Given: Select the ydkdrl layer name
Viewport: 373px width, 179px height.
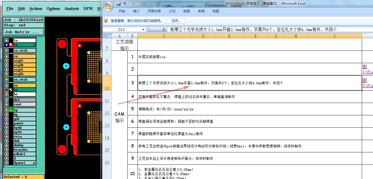Looking at the screenshot, I should (x=25, y=154).
